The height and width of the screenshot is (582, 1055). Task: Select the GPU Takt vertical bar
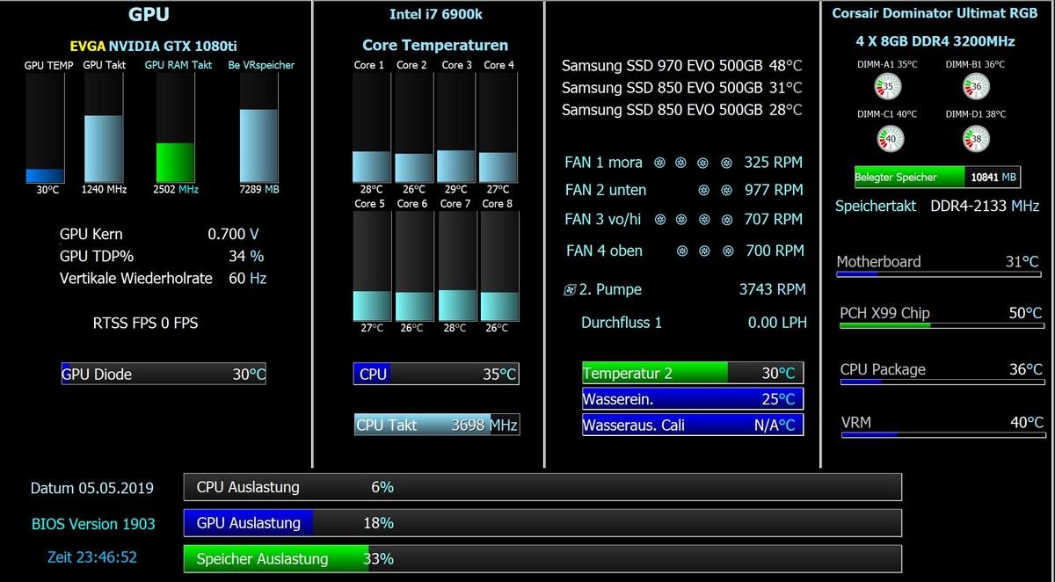pyautogui.click(x=104, y=127)
